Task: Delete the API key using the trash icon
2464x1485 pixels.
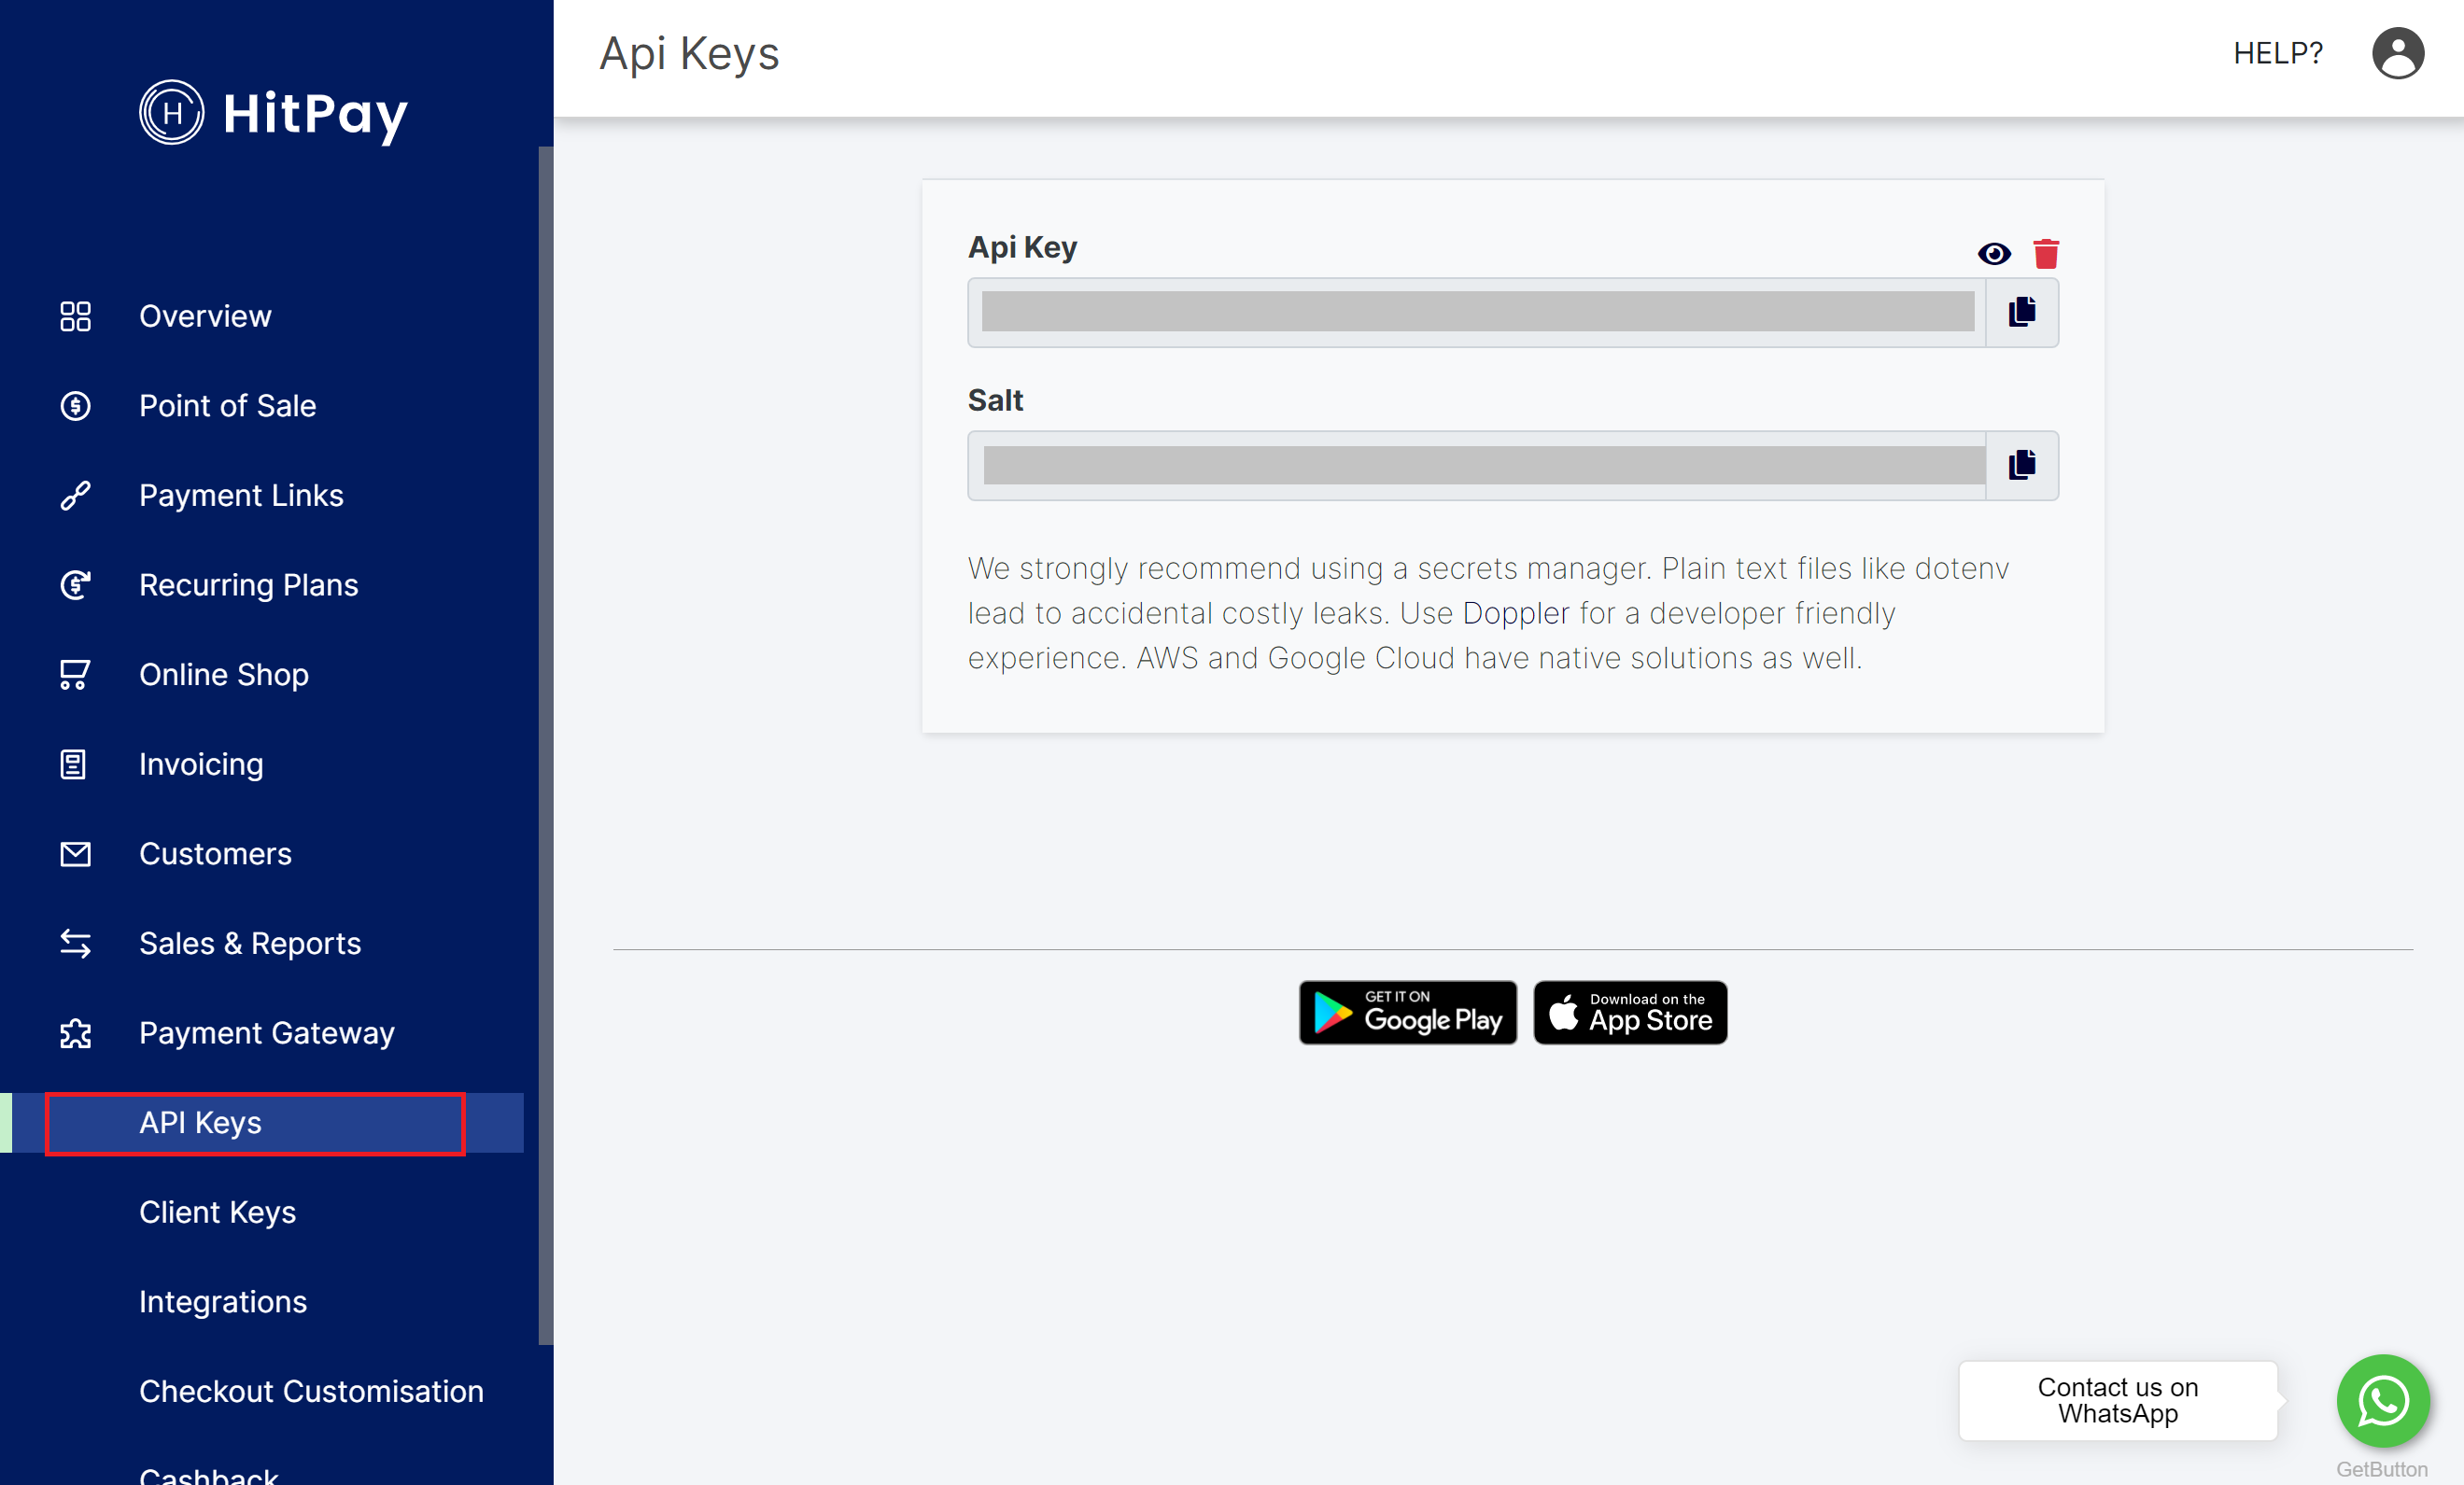Action: [2045, 254]
